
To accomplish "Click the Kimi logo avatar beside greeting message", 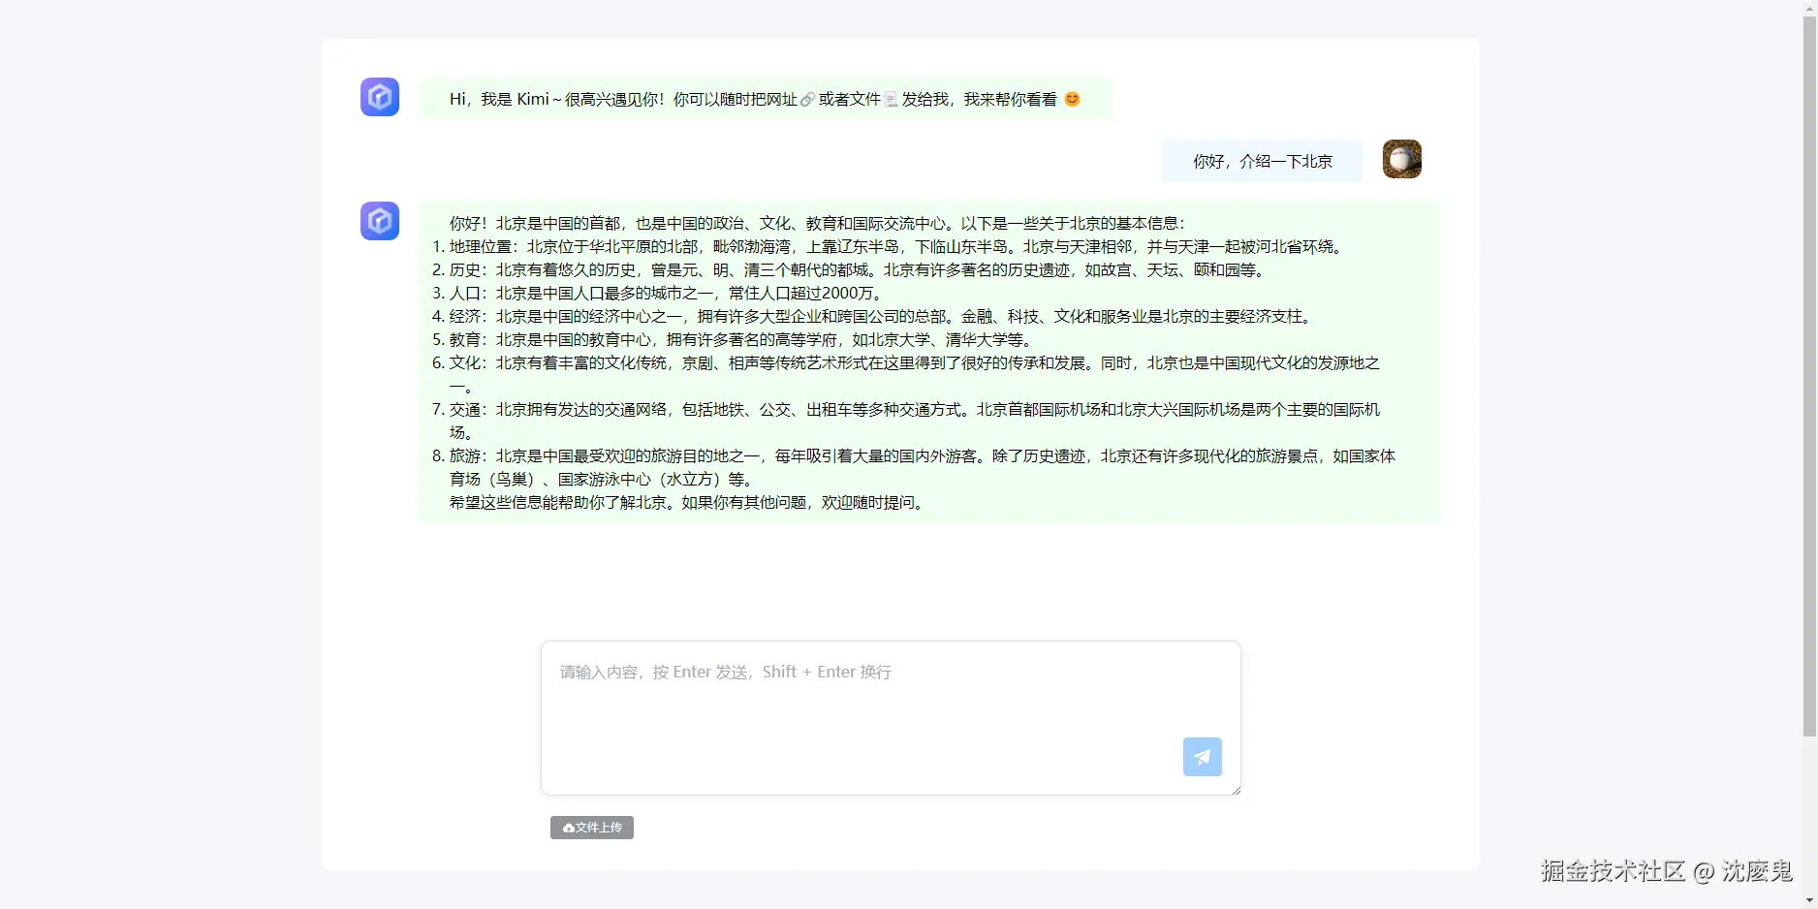I will pyautogui.click(x=379, y=97).
